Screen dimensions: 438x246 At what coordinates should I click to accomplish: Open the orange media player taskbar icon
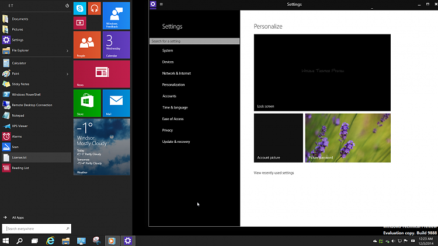coord(112,241)
